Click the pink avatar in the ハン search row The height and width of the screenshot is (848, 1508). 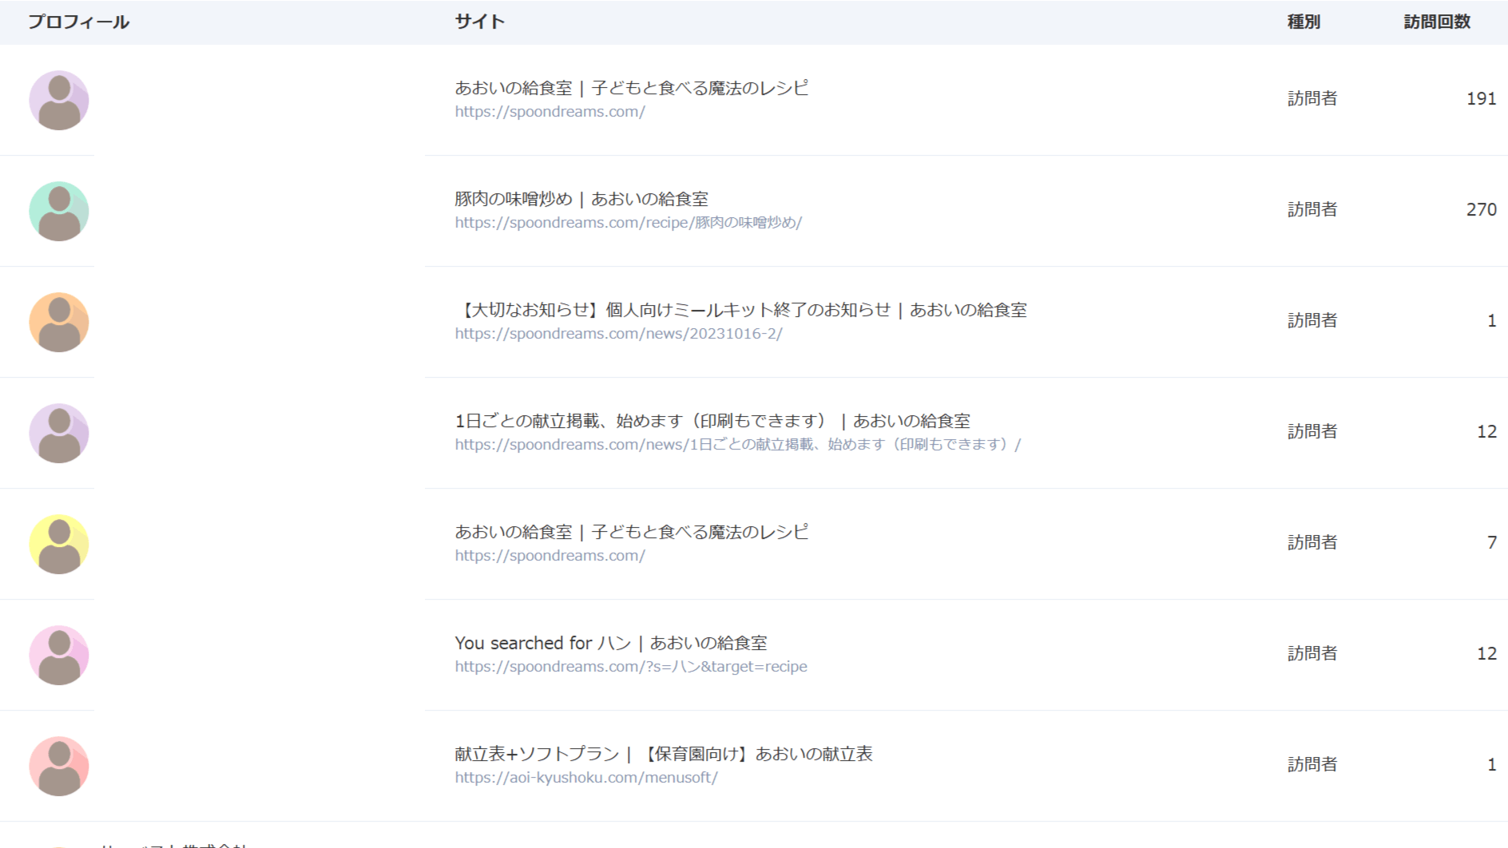point(59,656)
